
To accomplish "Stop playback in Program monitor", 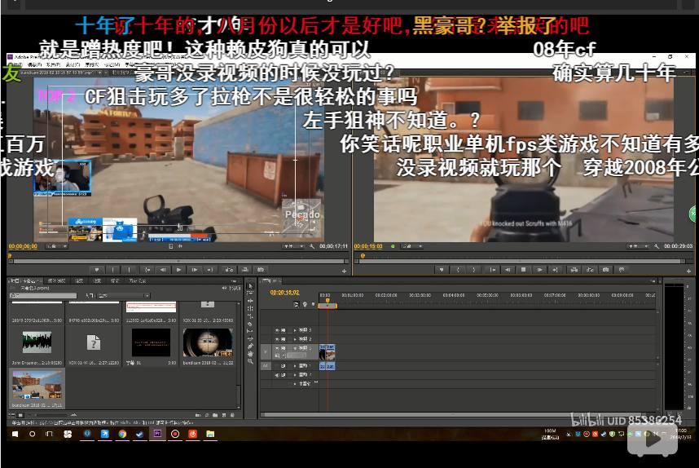I will click(x=524, y=270).
